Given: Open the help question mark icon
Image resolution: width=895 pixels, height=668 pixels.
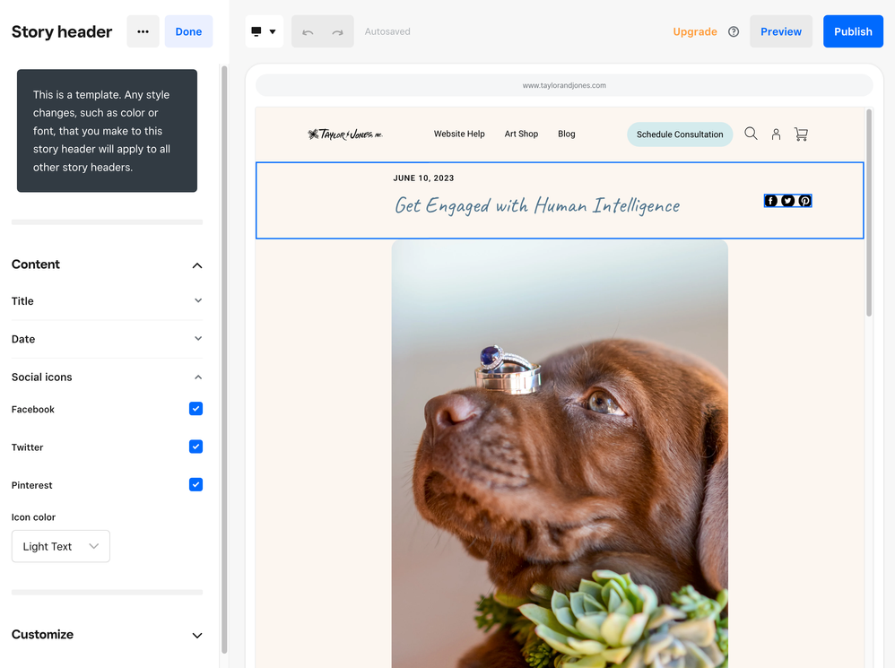Looking at the screenshot, I should (734, 31).
